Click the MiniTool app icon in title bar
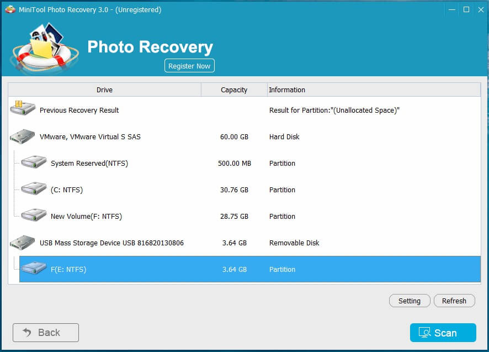 tap(10, 9)
